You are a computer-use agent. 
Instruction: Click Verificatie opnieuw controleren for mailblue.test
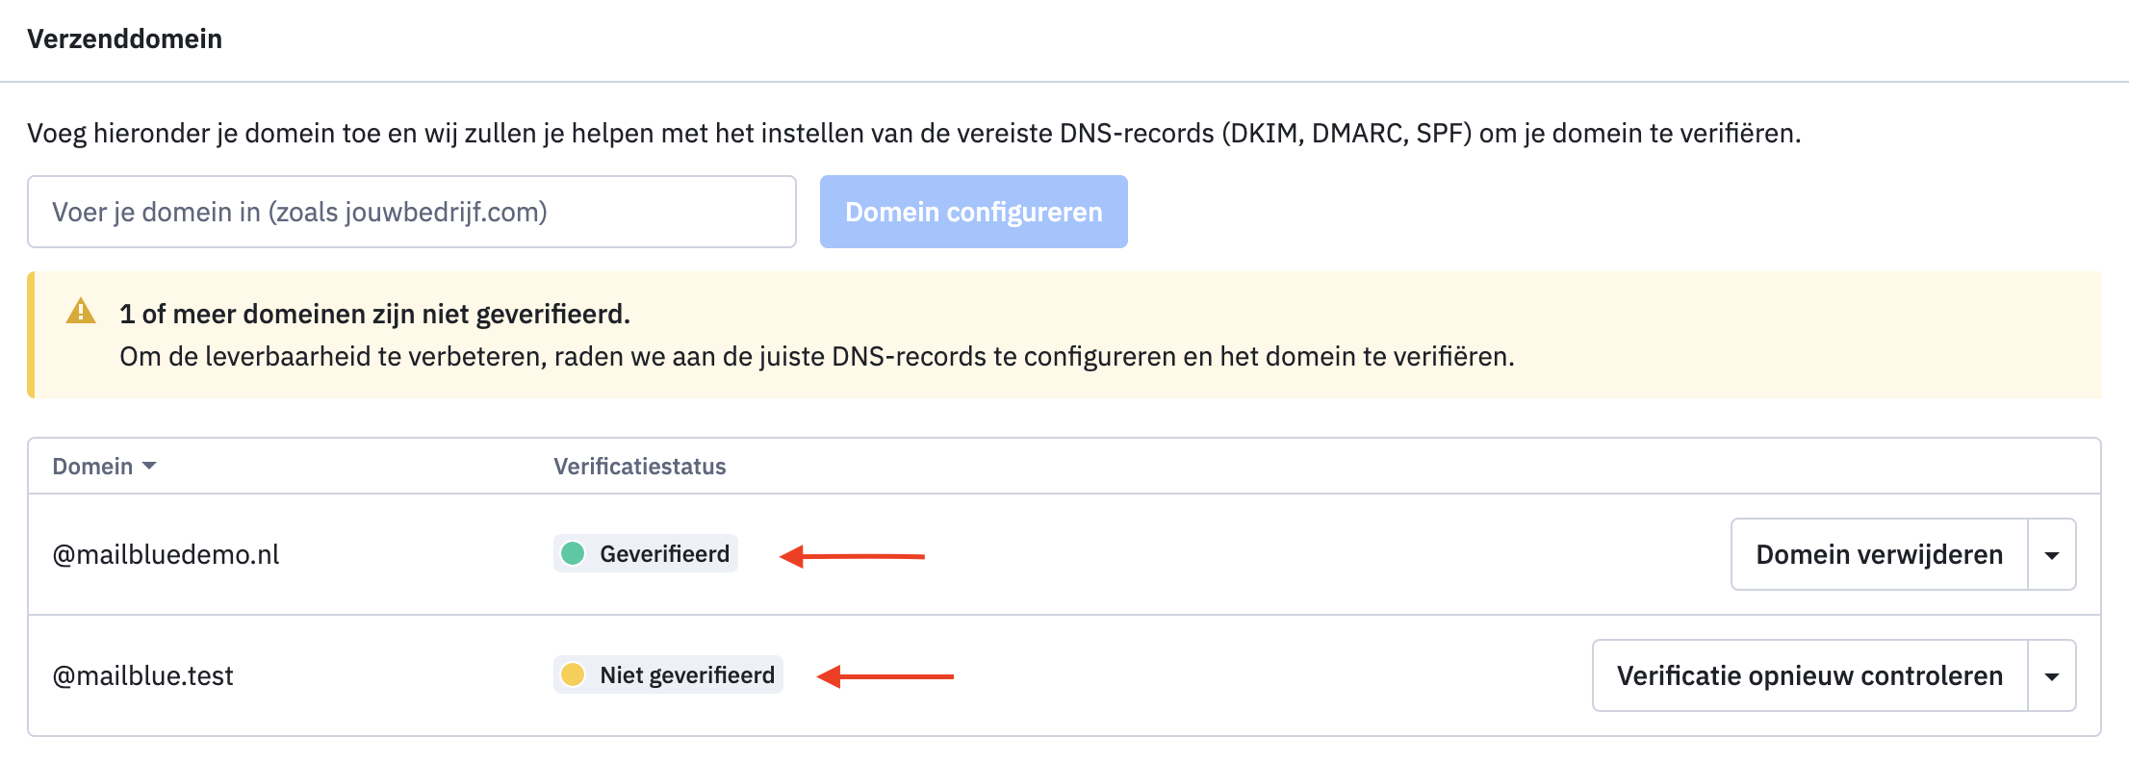tap(1809, 675)
